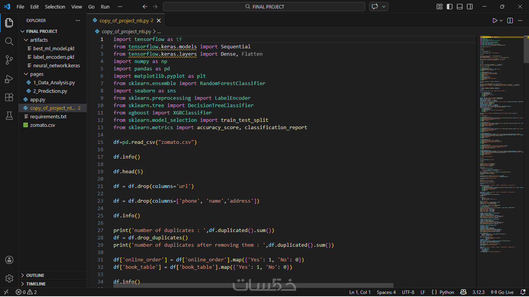
Task: Open the Selection menu
Action: pos(55,7)
